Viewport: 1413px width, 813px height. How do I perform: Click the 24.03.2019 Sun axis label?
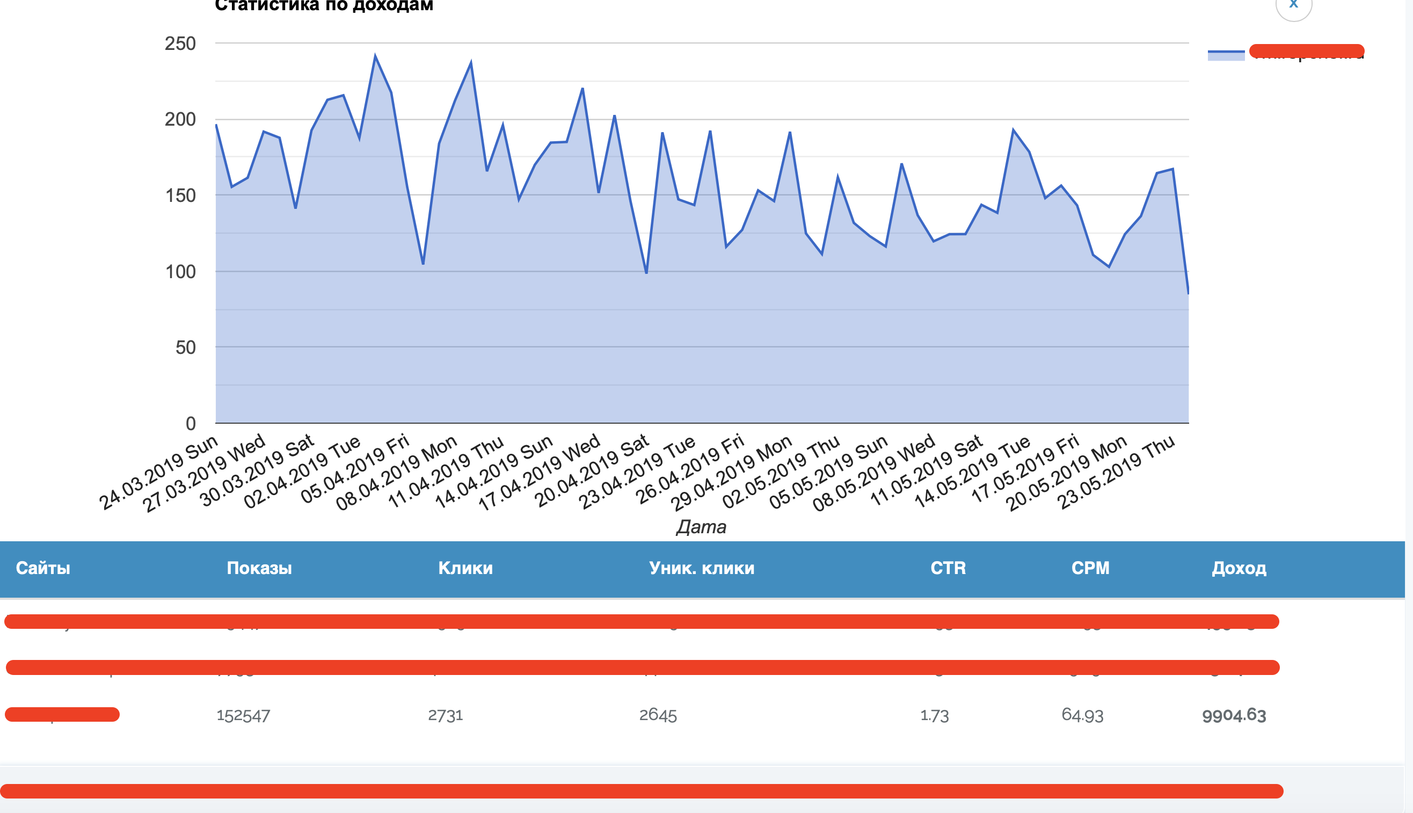click(159, 473)
